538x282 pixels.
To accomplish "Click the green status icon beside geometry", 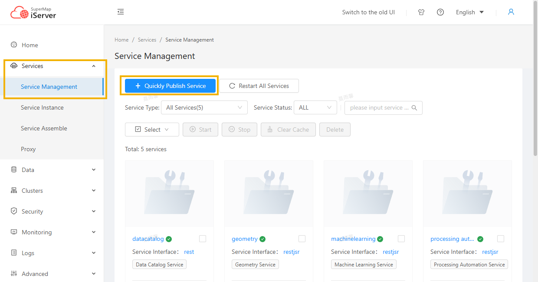I will coord(262,239).
